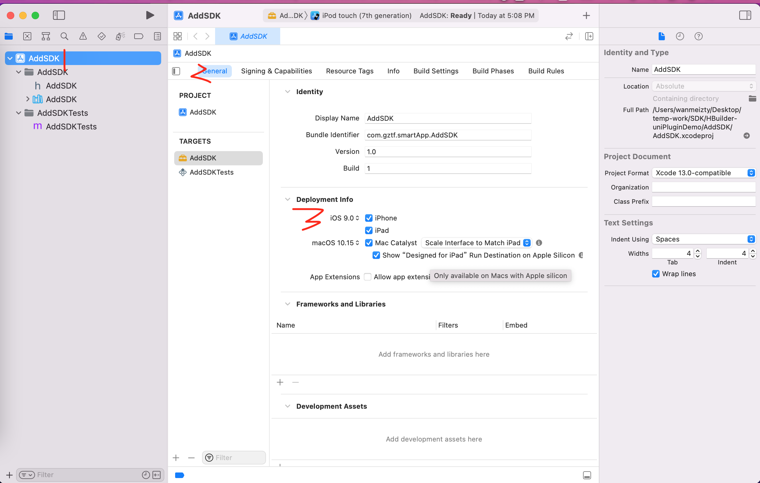This screenshot has height=483, width=760.
Task: Hide the project and targets list
Action: [176, 71]
